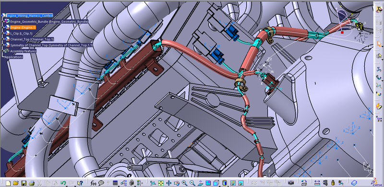
Task: Select the Pan tool
Action: (x=169, y=183)
